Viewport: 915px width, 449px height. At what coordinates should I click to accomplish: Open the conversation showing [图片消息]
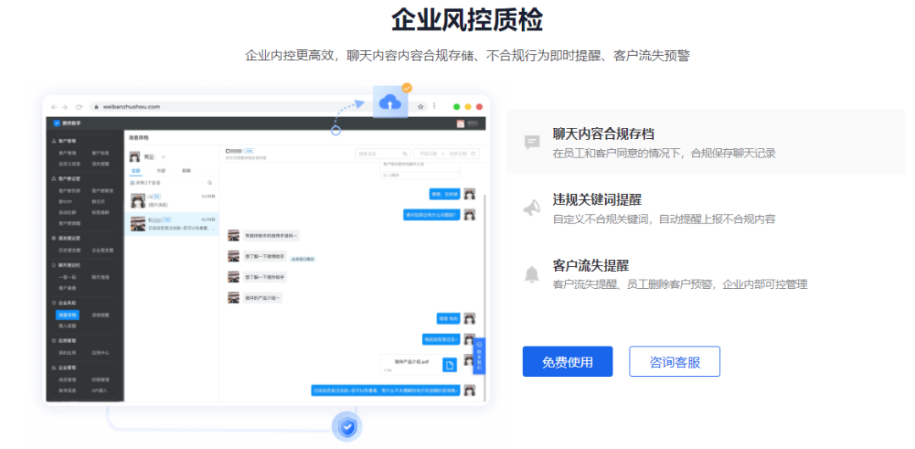(172, 201)
